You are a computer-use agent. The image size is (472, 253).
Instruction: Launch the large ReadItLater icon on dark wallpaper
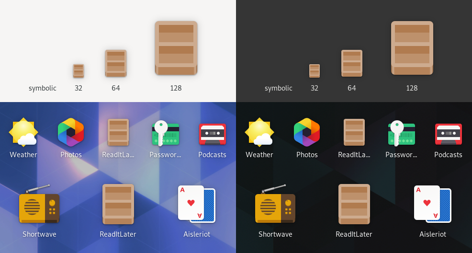click(x=354, y=204)
